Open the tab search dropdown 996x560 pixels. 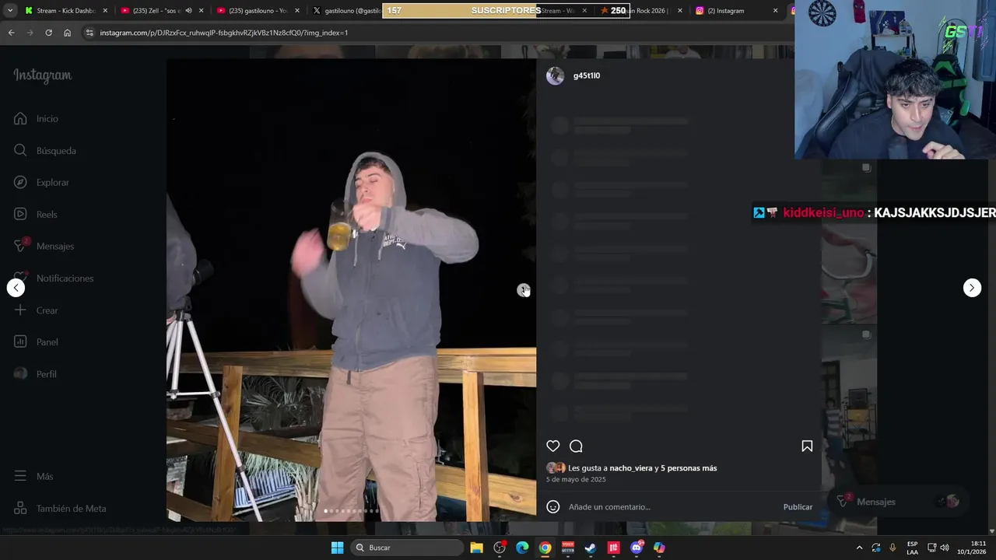point(10,11)
